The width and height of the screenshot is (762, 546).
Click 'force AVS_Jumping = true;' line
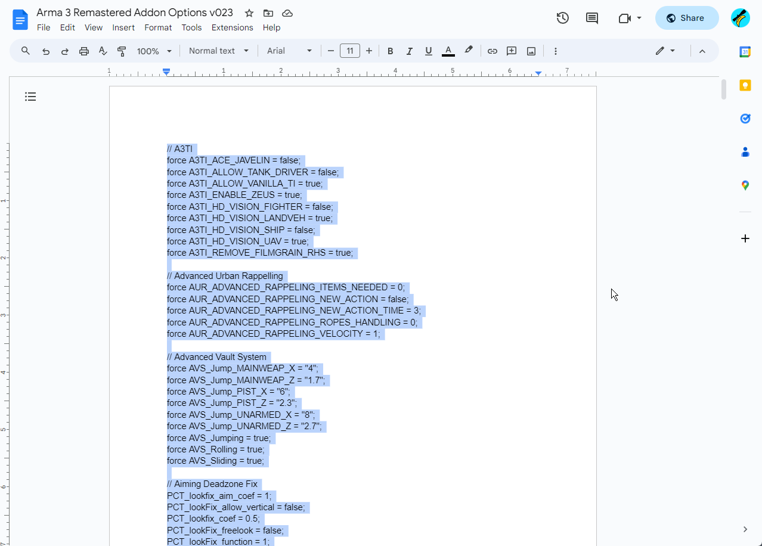(x=219, y=438)
